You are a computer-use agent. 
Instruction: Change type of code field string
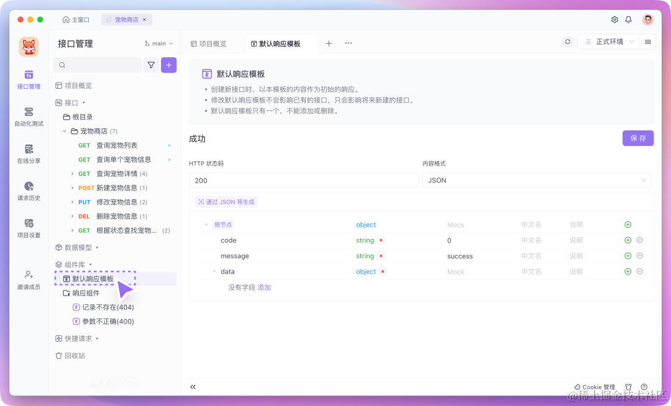365,240
